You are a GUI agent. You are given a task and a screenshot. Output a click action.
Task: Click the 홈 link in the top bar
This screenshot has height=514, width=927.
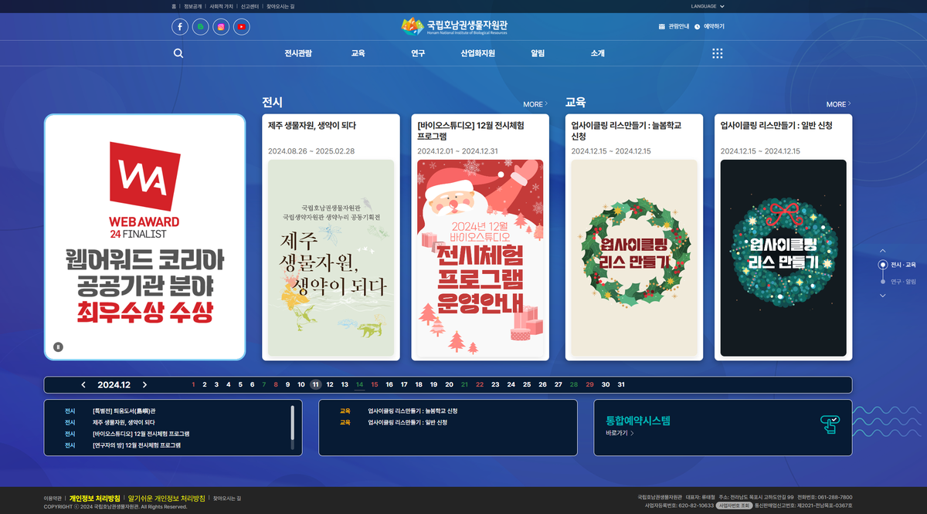click(x=174, y=6)
